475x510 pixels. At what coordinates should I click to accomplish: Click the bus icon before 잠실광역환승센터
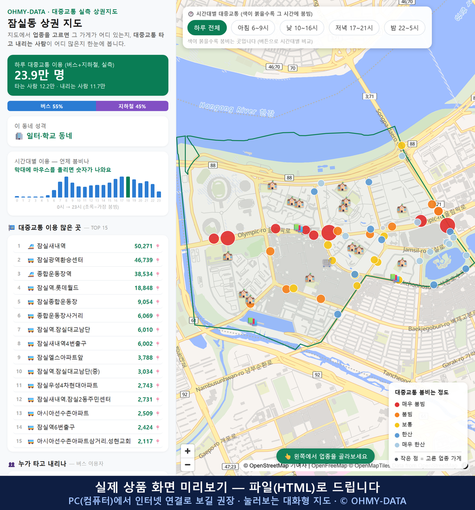tap(31, 260)
